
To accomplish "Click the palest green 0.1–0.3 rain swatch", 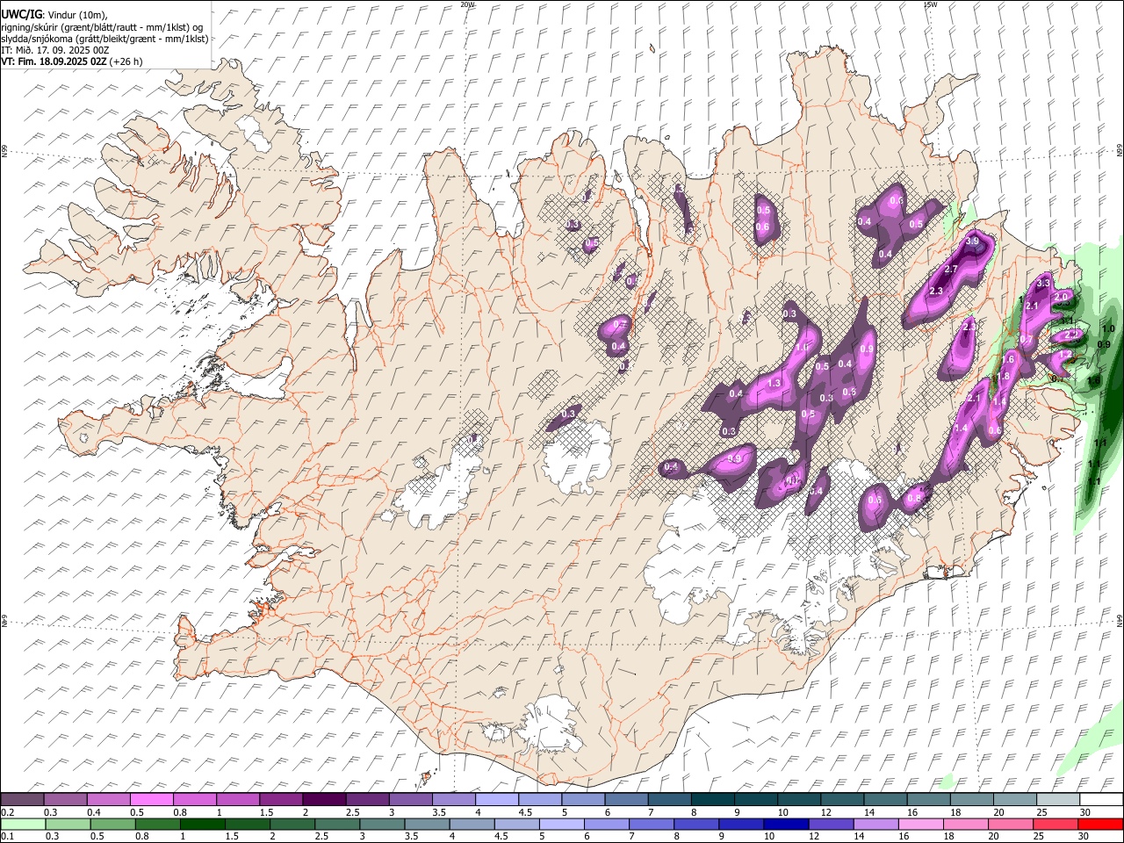I will click(23, 824).
